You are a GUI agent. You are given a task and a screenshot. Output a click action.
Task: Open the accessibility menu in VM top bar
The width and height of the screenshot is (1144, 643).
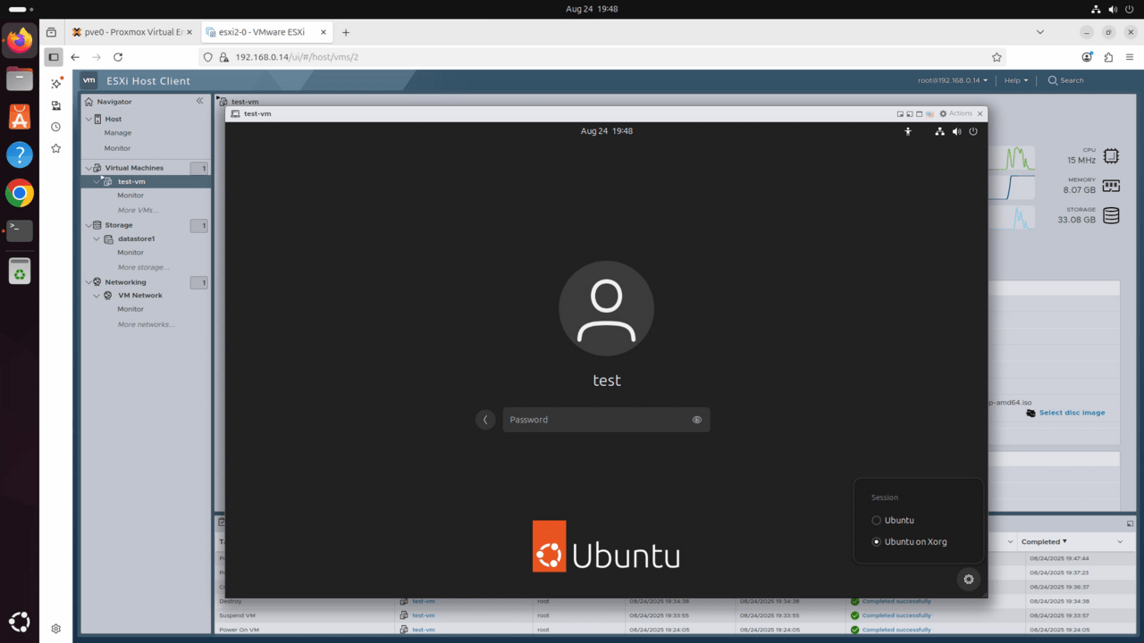908,131
